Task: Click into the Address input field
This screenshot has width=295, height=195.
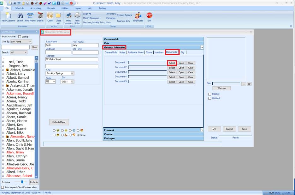Action: point(72,59)
